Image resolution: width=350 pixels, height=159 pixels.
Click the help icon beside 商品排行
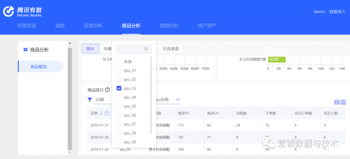pyautogui.click(x=107, y=90)
